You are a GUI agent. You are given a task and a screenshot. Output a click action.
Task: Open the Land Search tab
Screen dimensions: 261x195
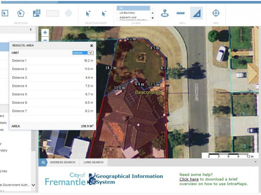(93, 162)
